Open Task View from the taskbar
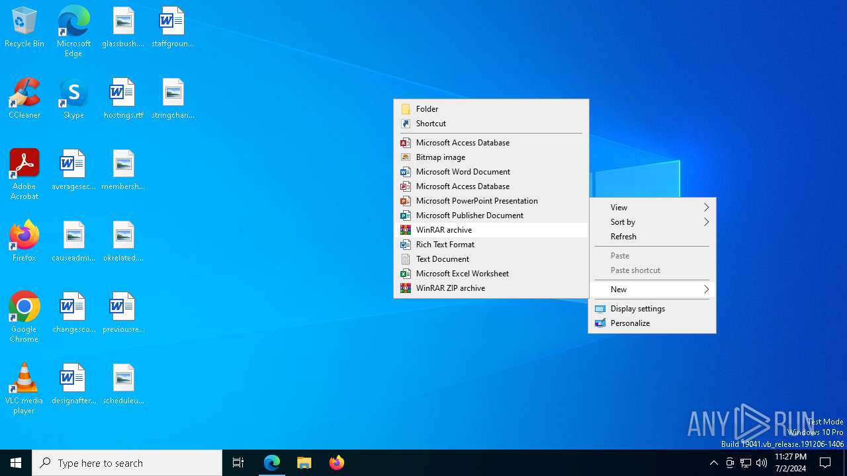Screen dimensions: 847x476 [x=238, y=463]
